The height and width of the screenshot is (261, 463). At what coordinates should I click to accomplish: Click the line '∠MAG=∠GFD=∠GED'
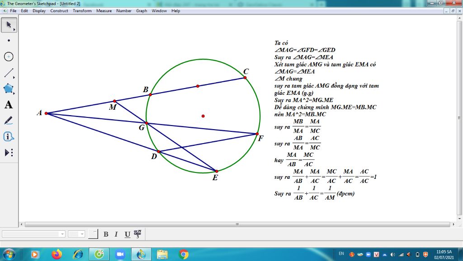(305, 50)
